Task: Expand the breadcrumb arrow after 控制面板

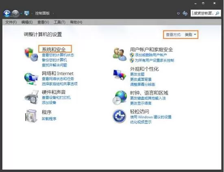Action: (53, 13)
